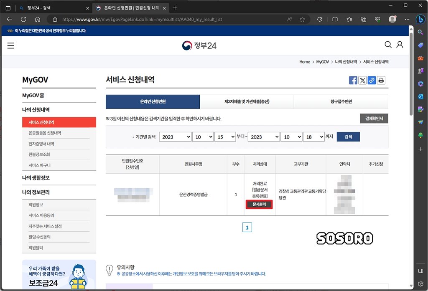Click the 문서출력 button
428x291 pixels.
(259, 204)
